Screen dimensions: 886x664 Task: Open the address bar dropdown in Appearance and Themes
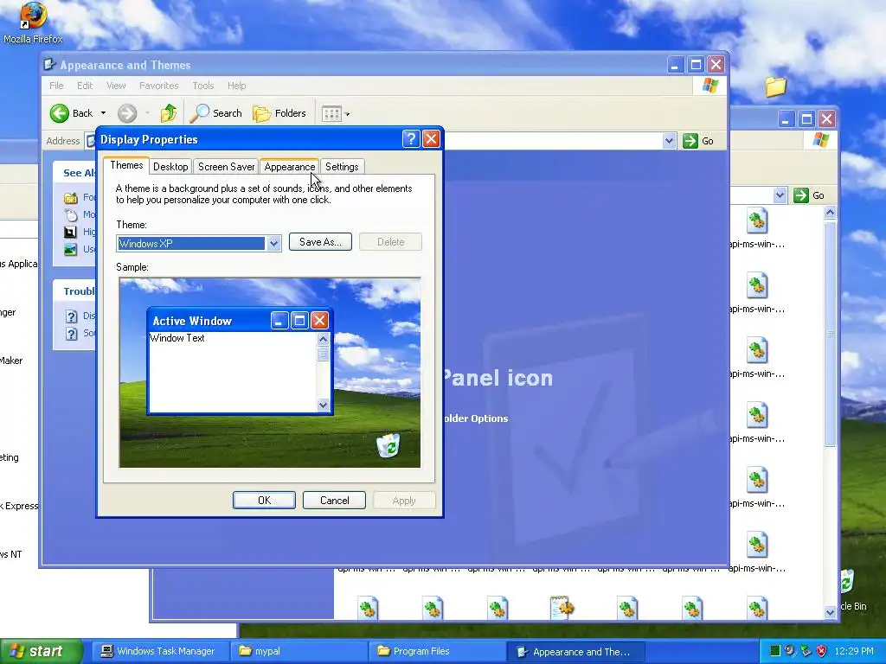(x=669, y=141)
